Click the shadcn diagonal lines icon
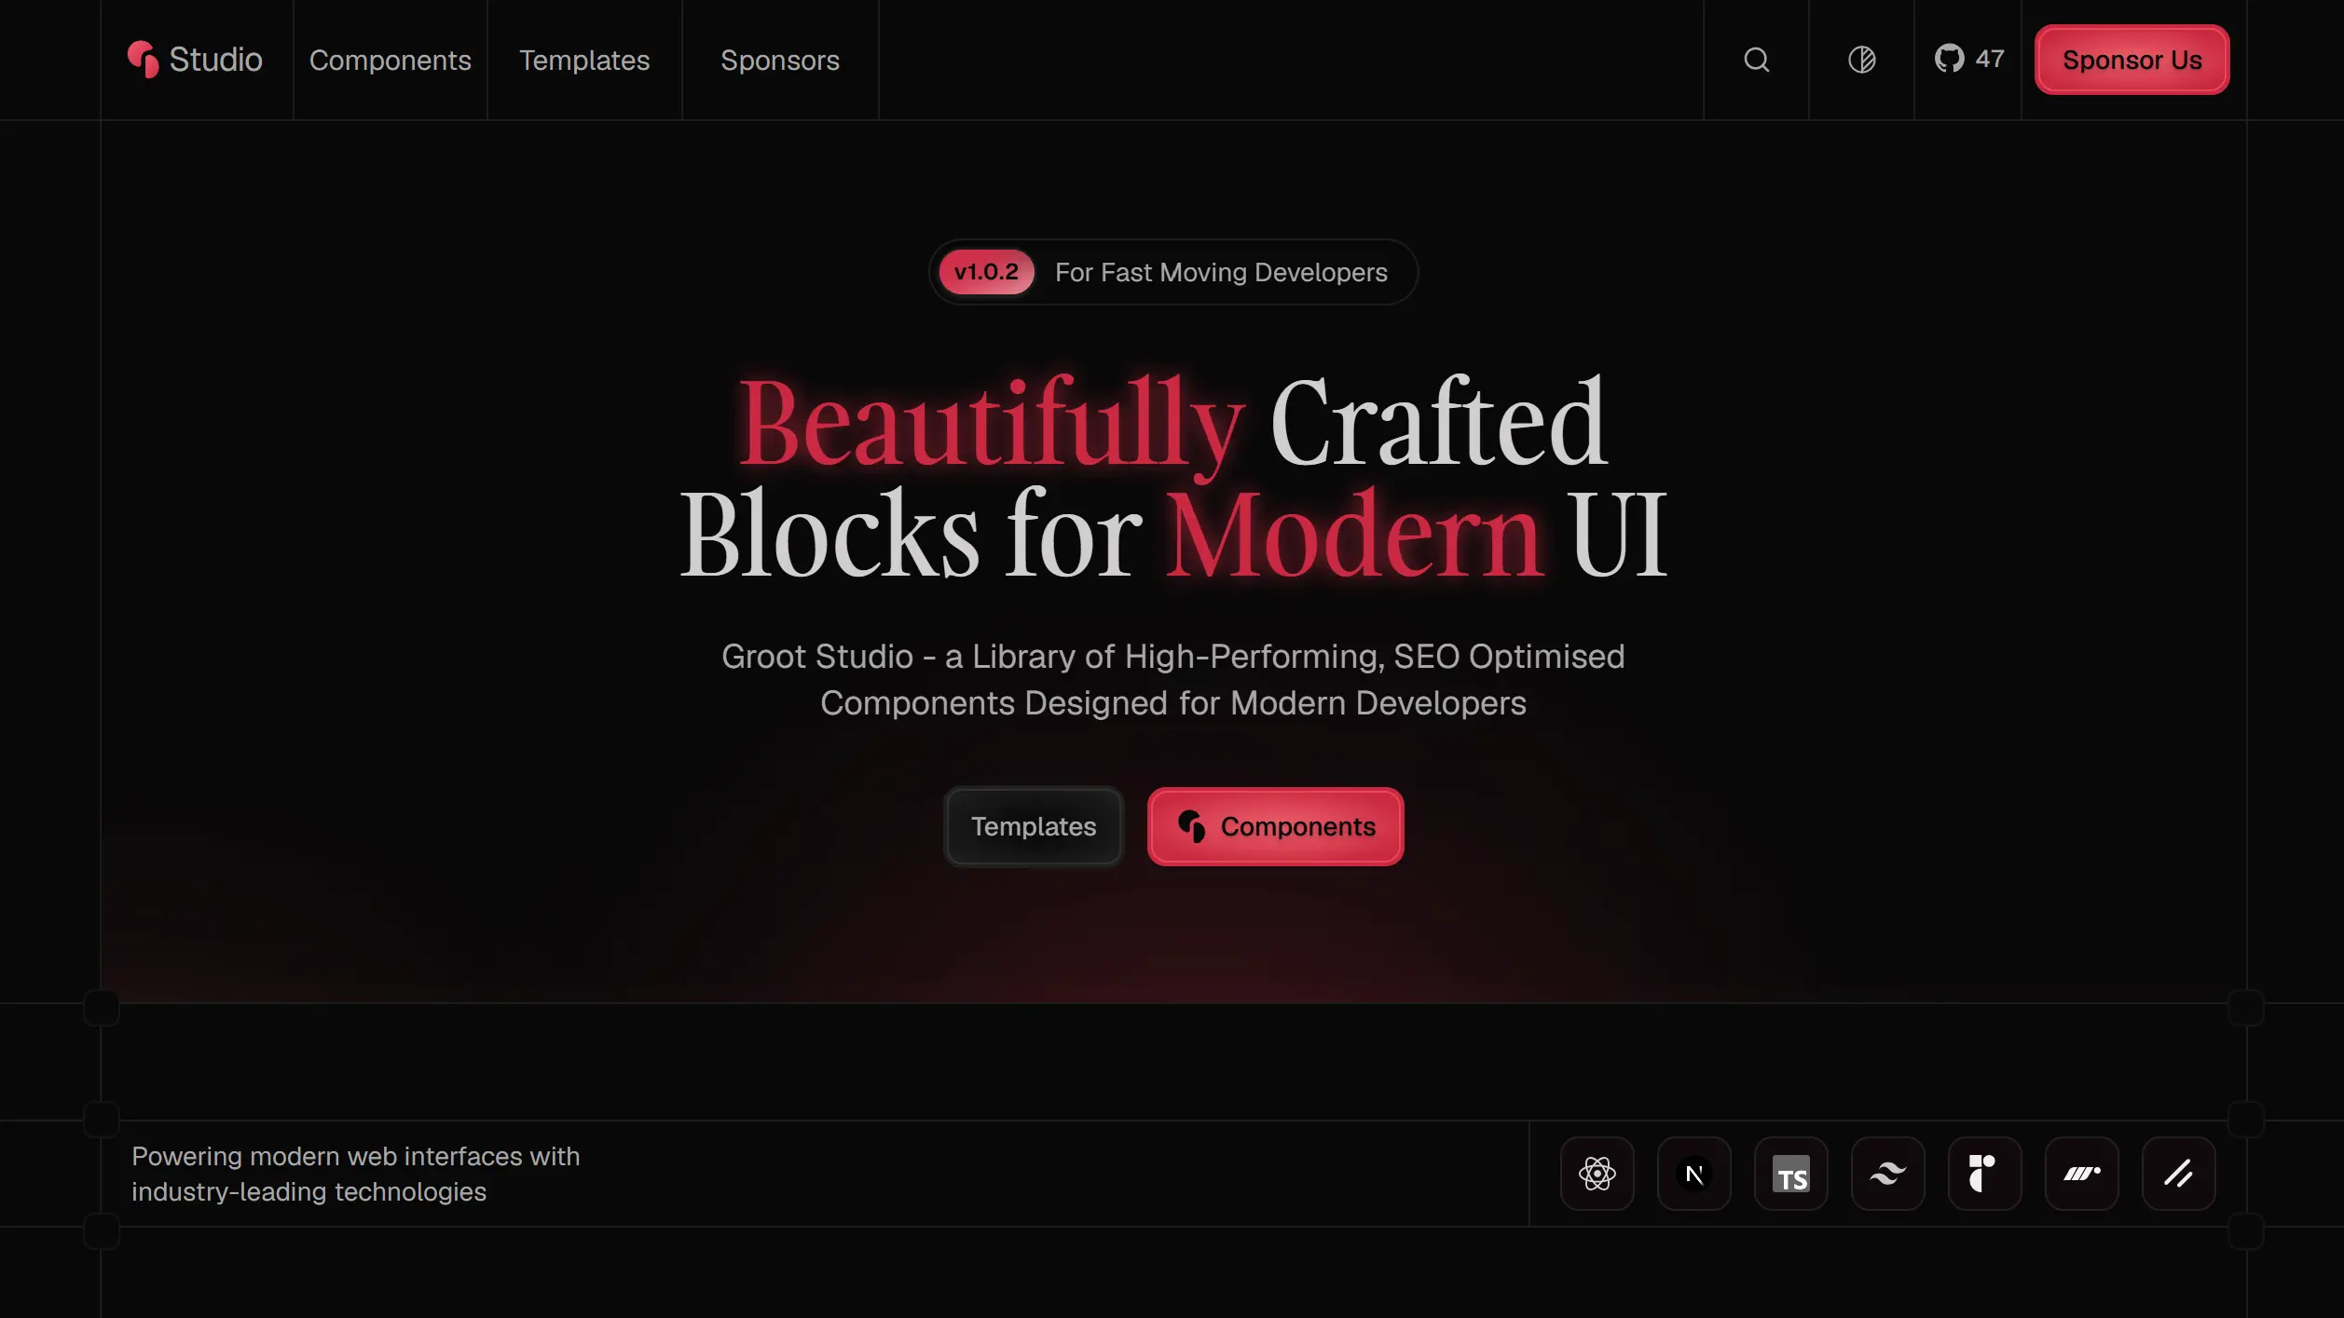 [x=2178, y=1174]
